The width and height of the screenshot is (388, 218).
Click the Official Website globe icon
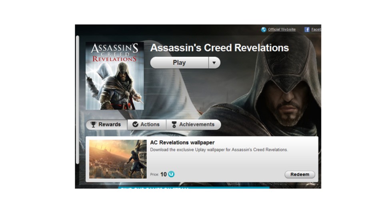pos(264,30)
